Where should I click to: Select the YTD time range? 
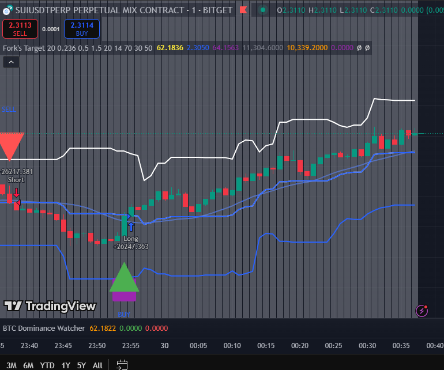pos(47,365)
